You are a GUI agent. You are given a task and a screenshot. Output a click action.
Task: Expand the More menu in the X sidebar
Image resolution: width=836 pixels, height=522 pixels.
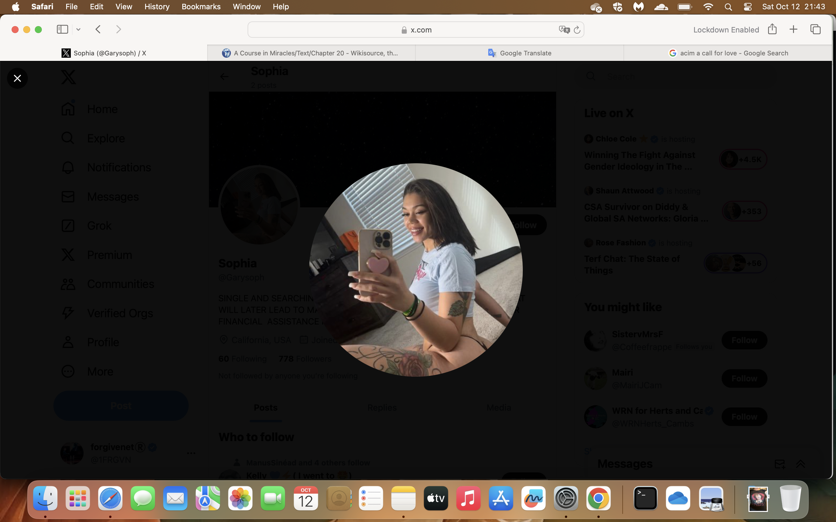pos(87,371)
